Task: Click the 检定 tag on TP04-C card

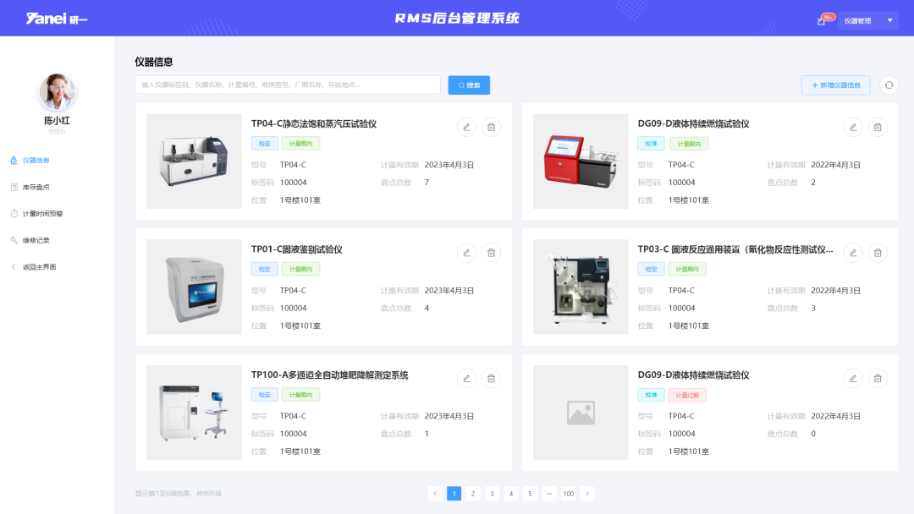Action: pyautogui.click(x=264, y=144)
